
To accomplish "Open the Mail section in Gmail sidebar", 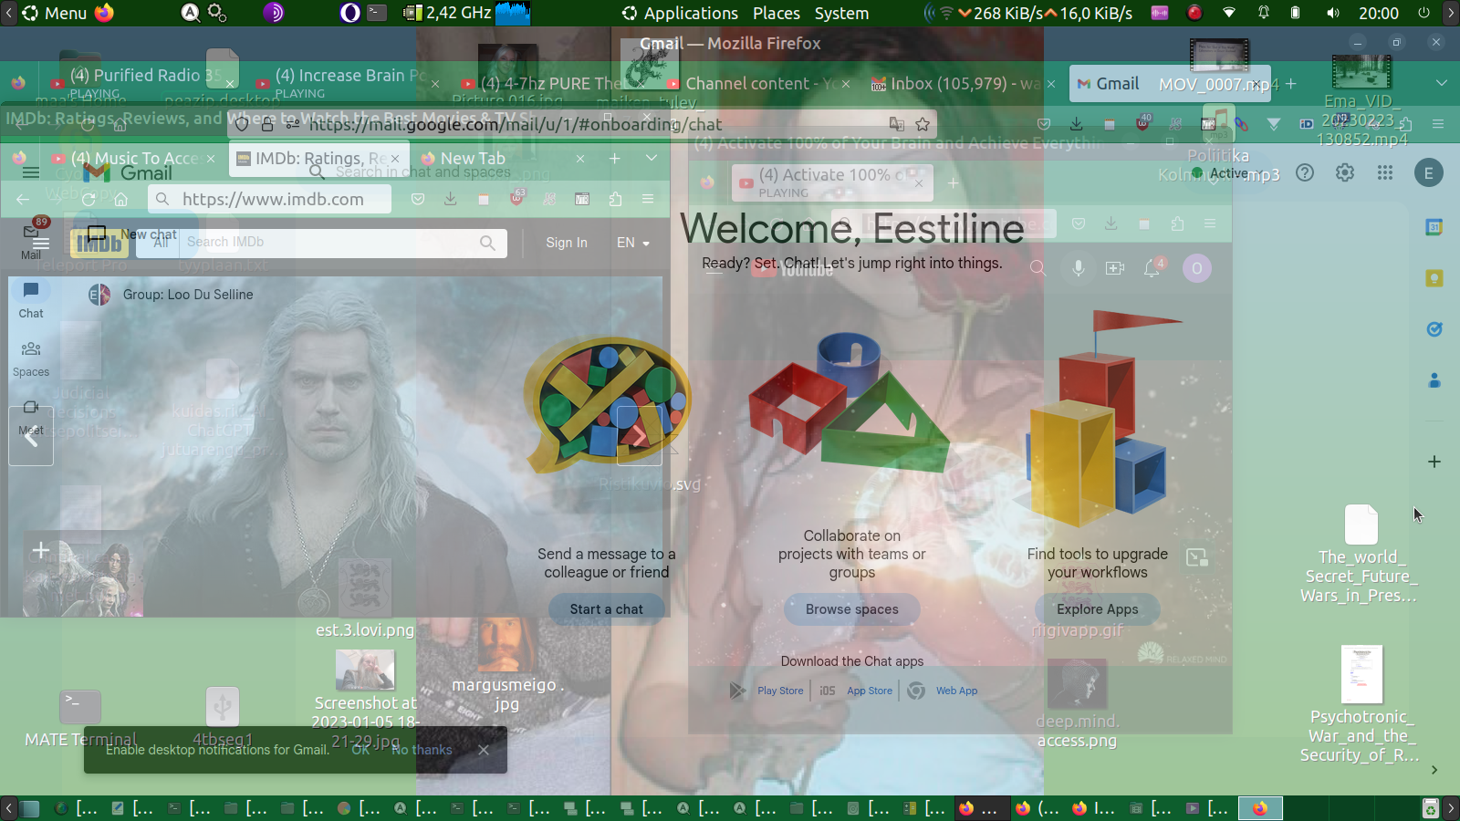I will (x=31, y=240).
